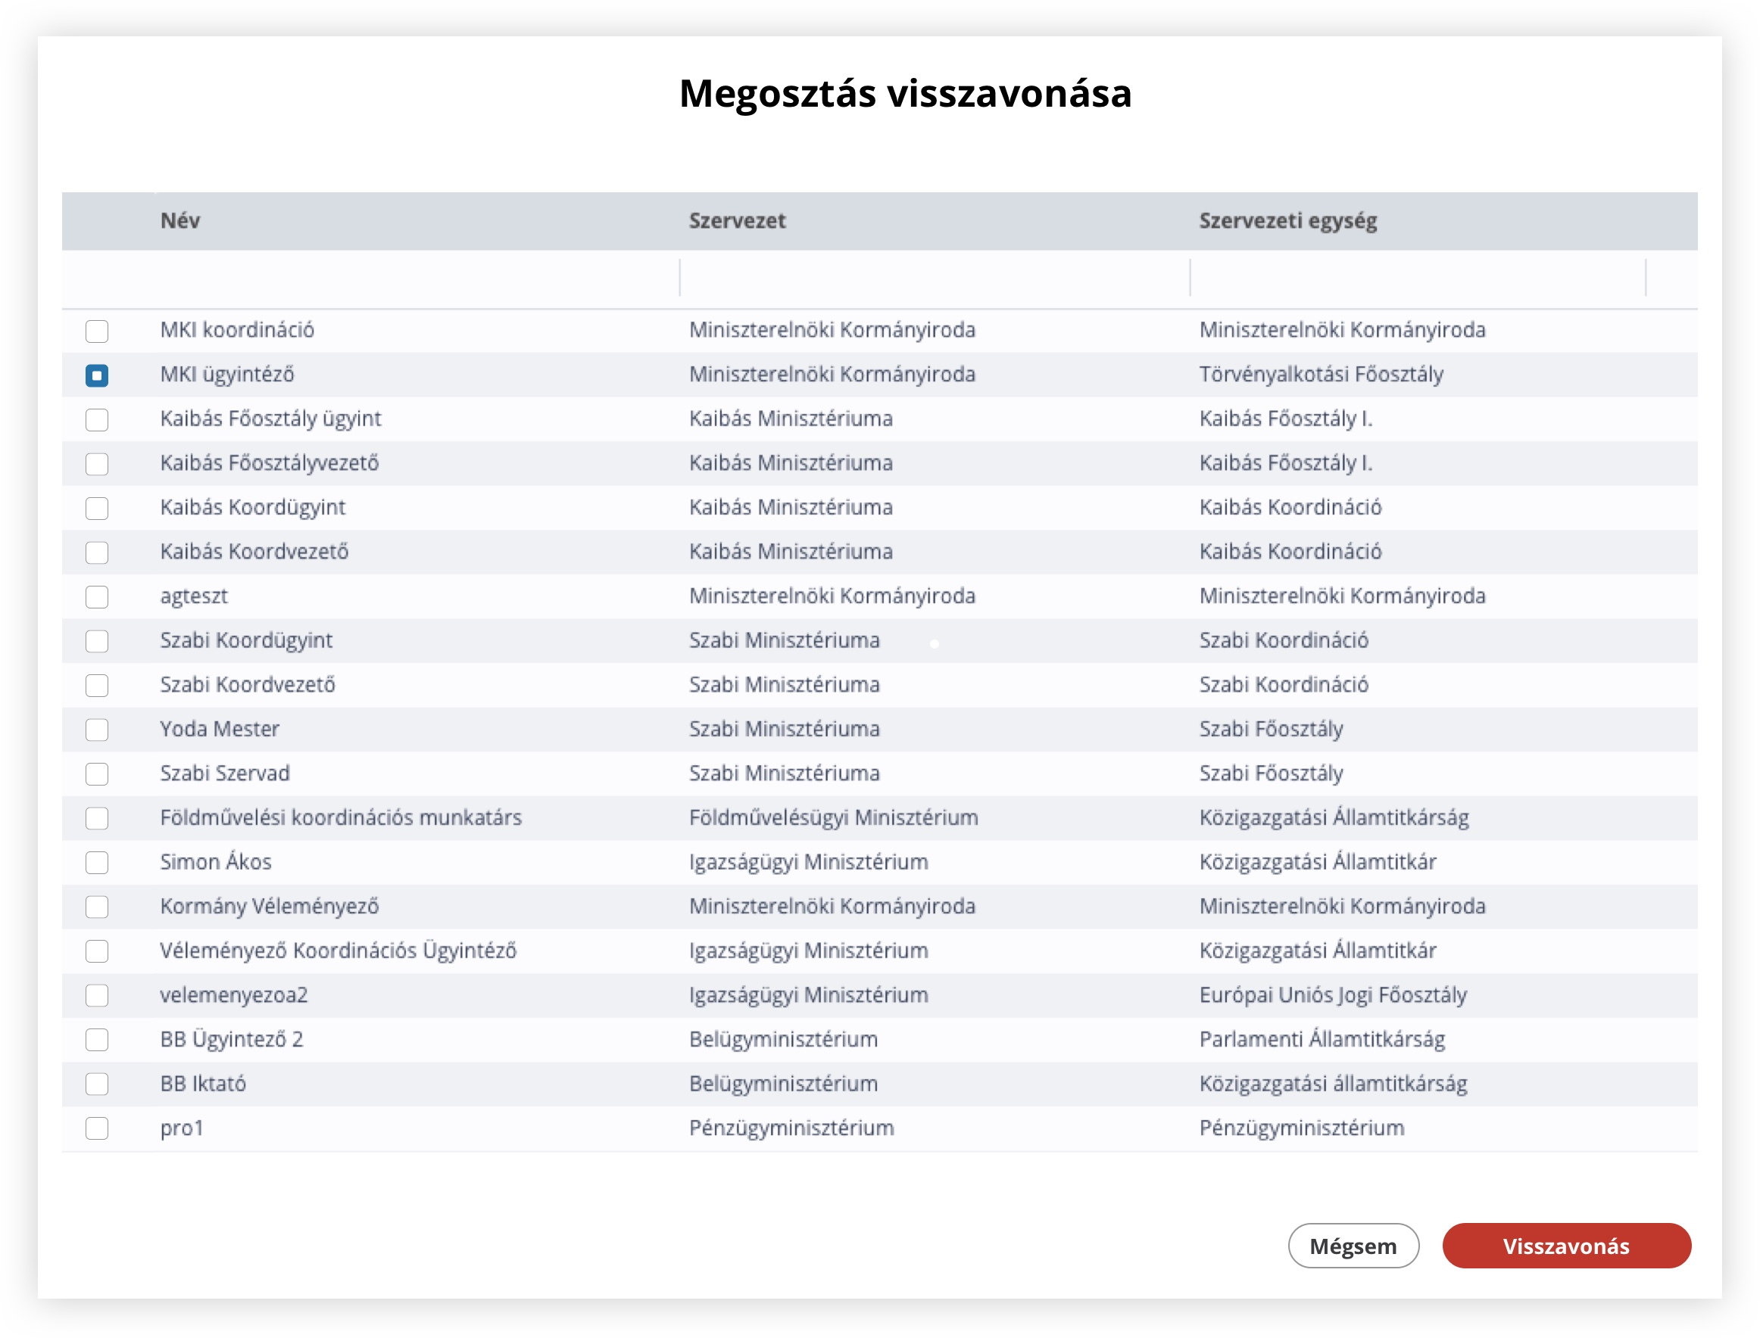Check the MKI koordináció row checkbox
This screenshot has width=1760, height=1338.
[x=96, y=331]
